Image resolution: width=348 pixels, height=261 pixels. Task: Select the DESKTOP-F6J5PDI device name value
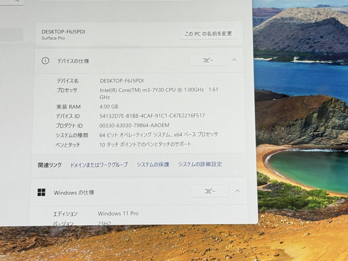(x=122, y=81)
